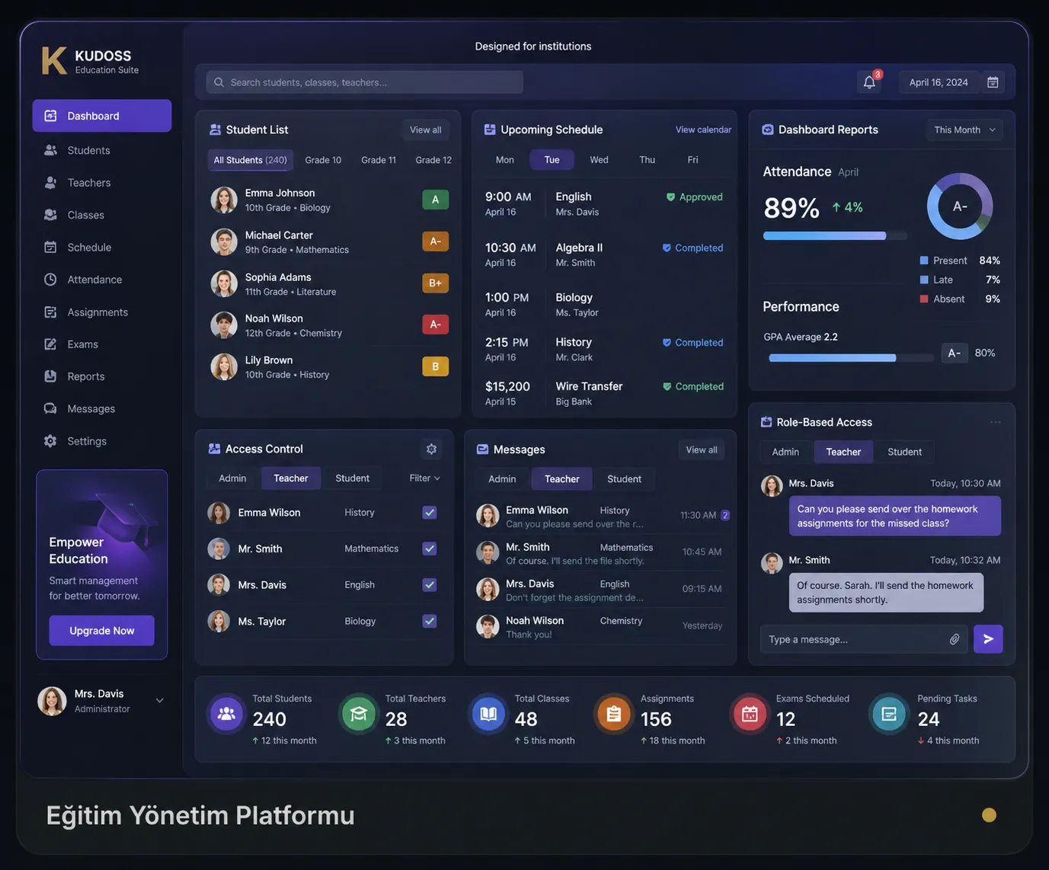Viewport: 1049px width, 870px height.
Task: Switch schedule to Wed
Action: click(x=599, y=160)
